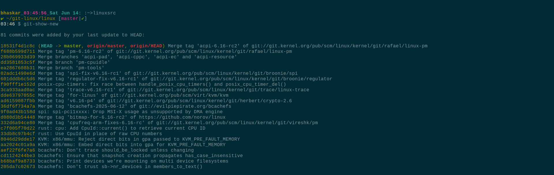The width and height of the screenshot is (554, 175).
Task: Click commit hash 8046d29dde17
Action: click(x=18, y=139)
